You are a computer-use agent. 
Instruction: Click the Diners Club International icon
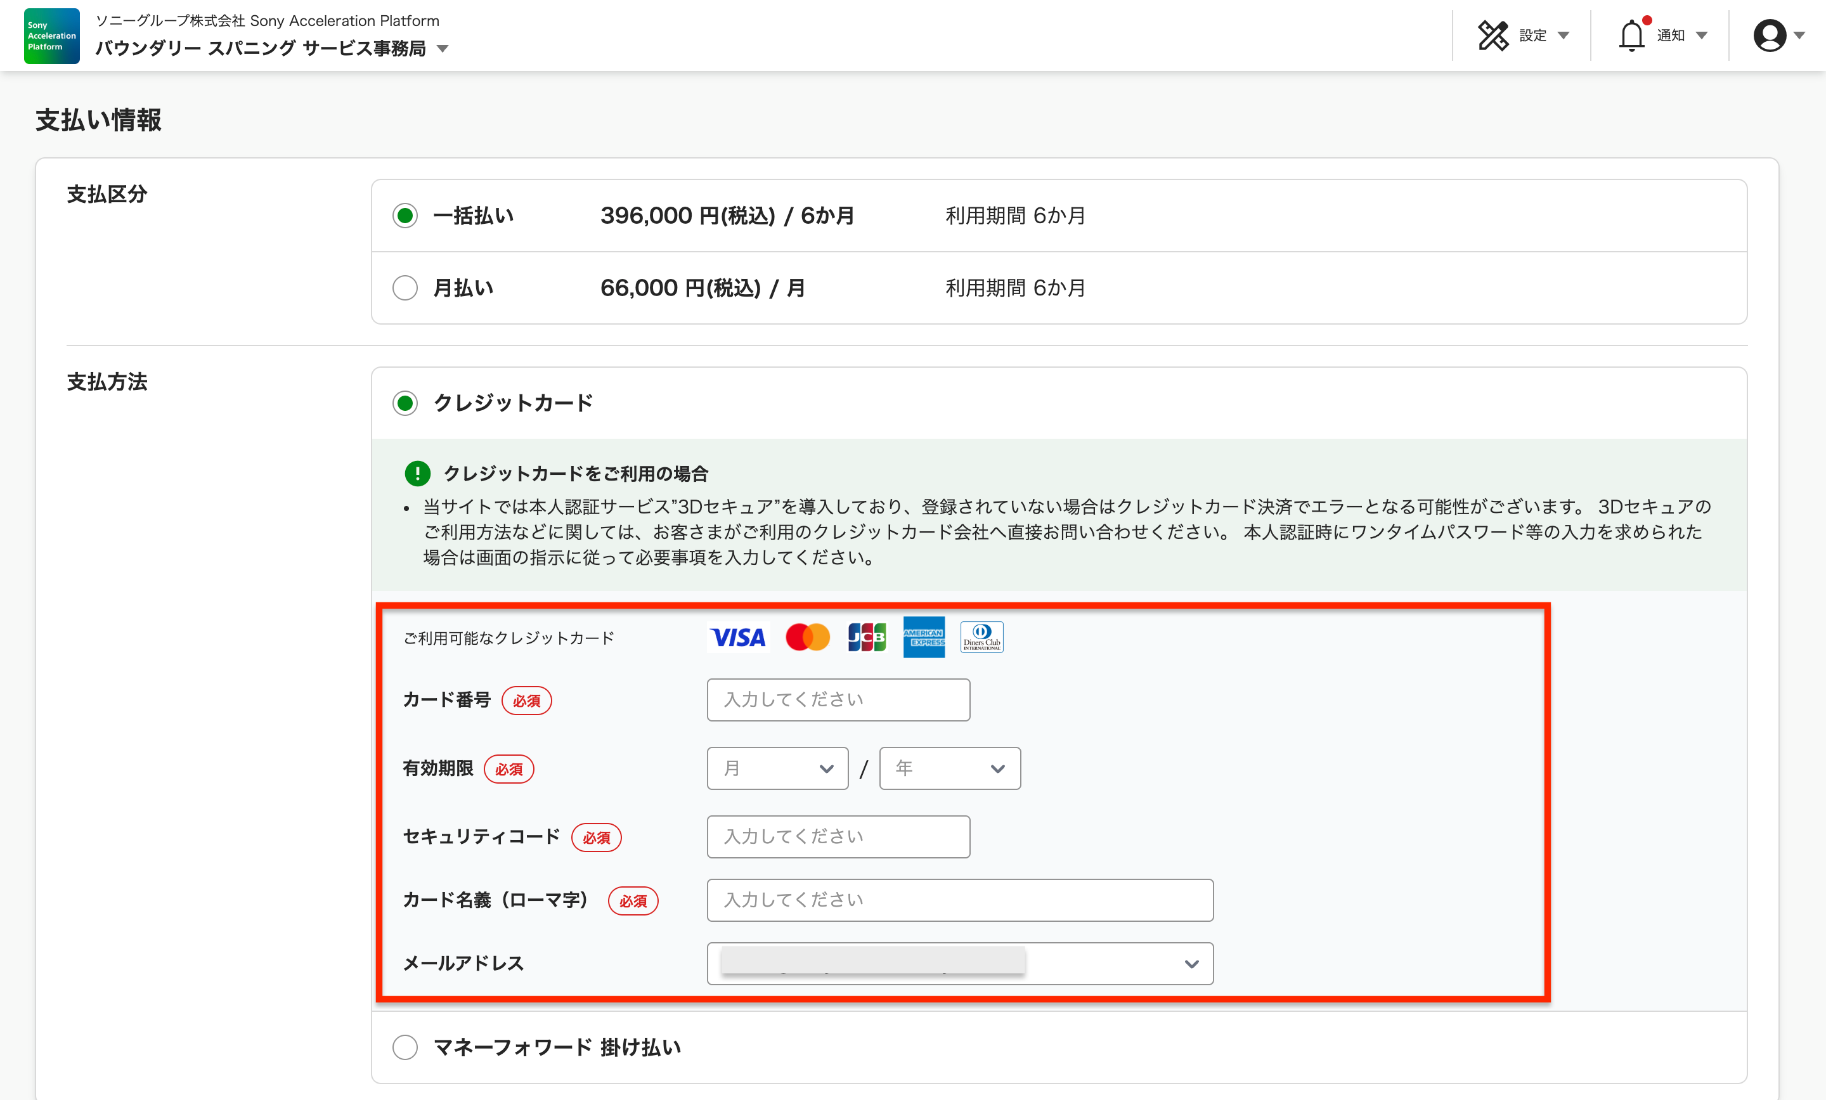981,637
